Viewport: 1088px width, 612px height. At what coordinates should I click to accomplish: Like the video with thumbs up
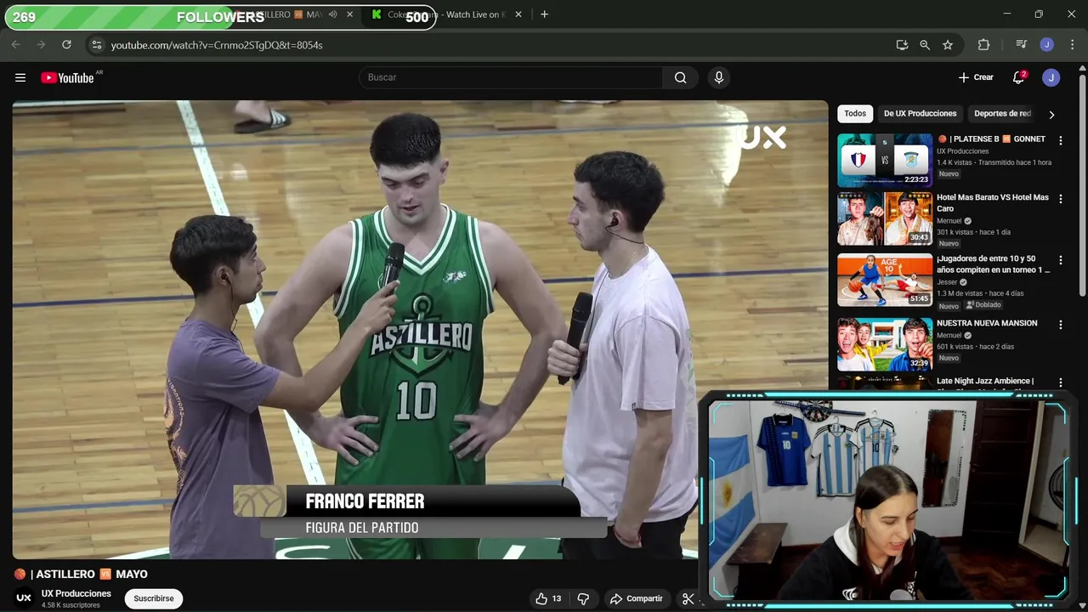(x=548, y=598)
